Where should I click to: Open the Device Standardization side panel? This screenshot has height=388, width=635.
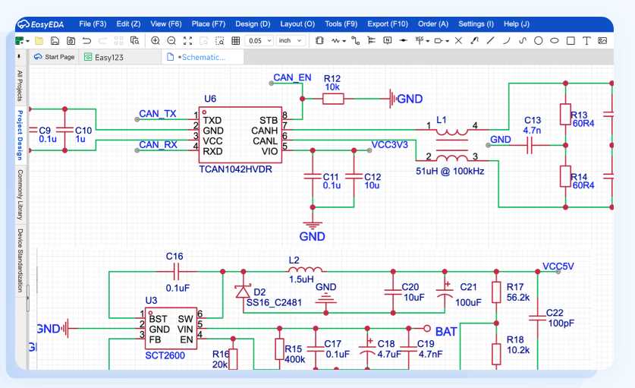20,260
